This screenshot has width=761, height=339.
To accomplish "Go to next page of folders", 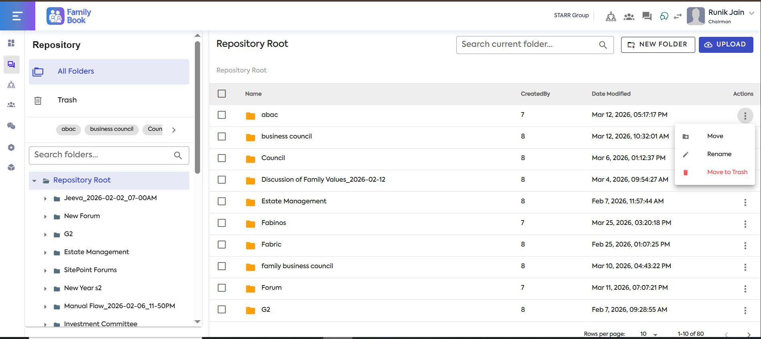I will point(749,335).
